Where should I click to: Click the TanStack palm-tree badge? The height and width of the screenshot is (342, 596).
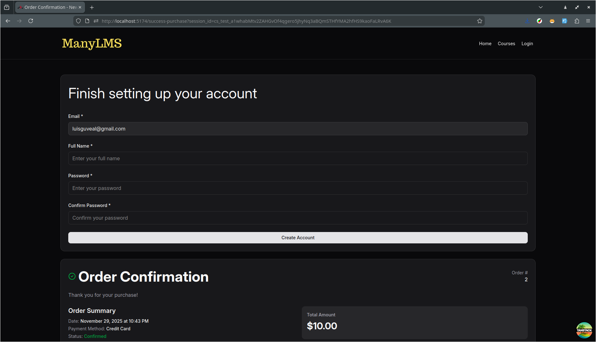[x=584, y=330]
